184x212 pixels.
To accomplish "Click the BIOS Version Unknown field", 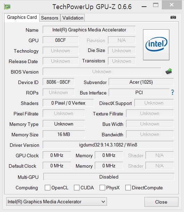I will tap(102, 71).
